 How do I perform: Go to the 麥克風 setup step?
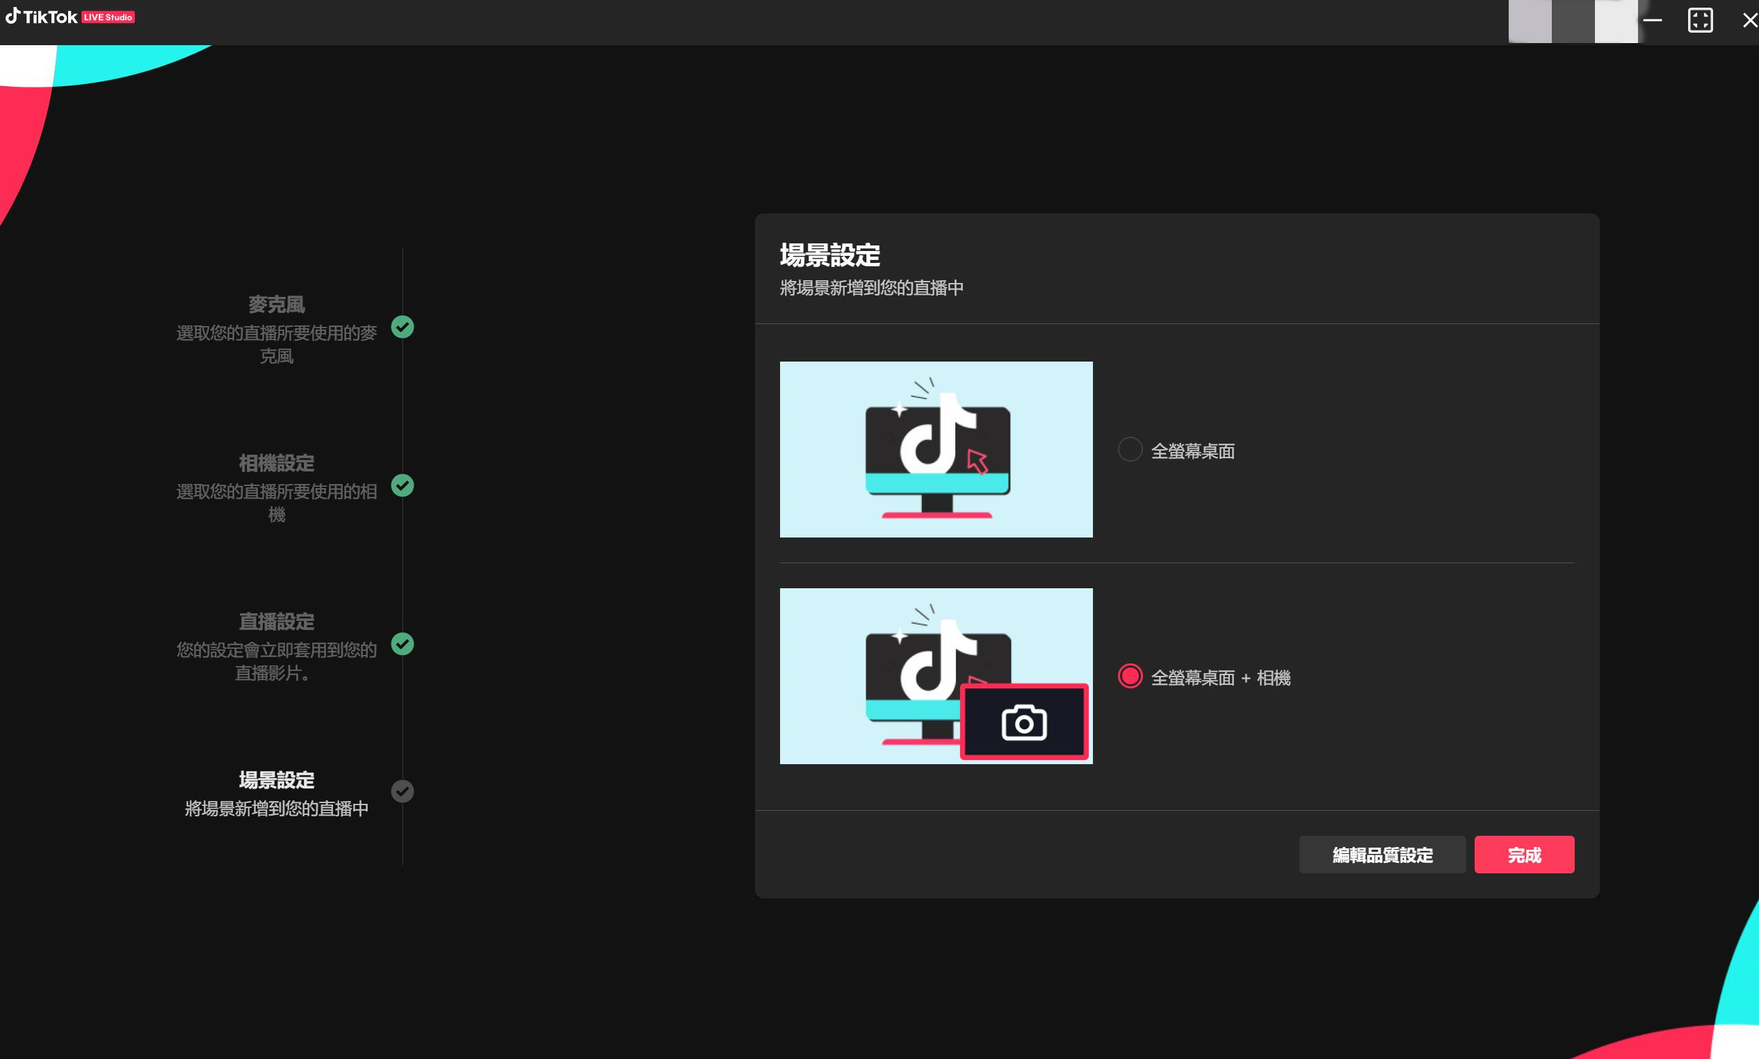point(276,305)
